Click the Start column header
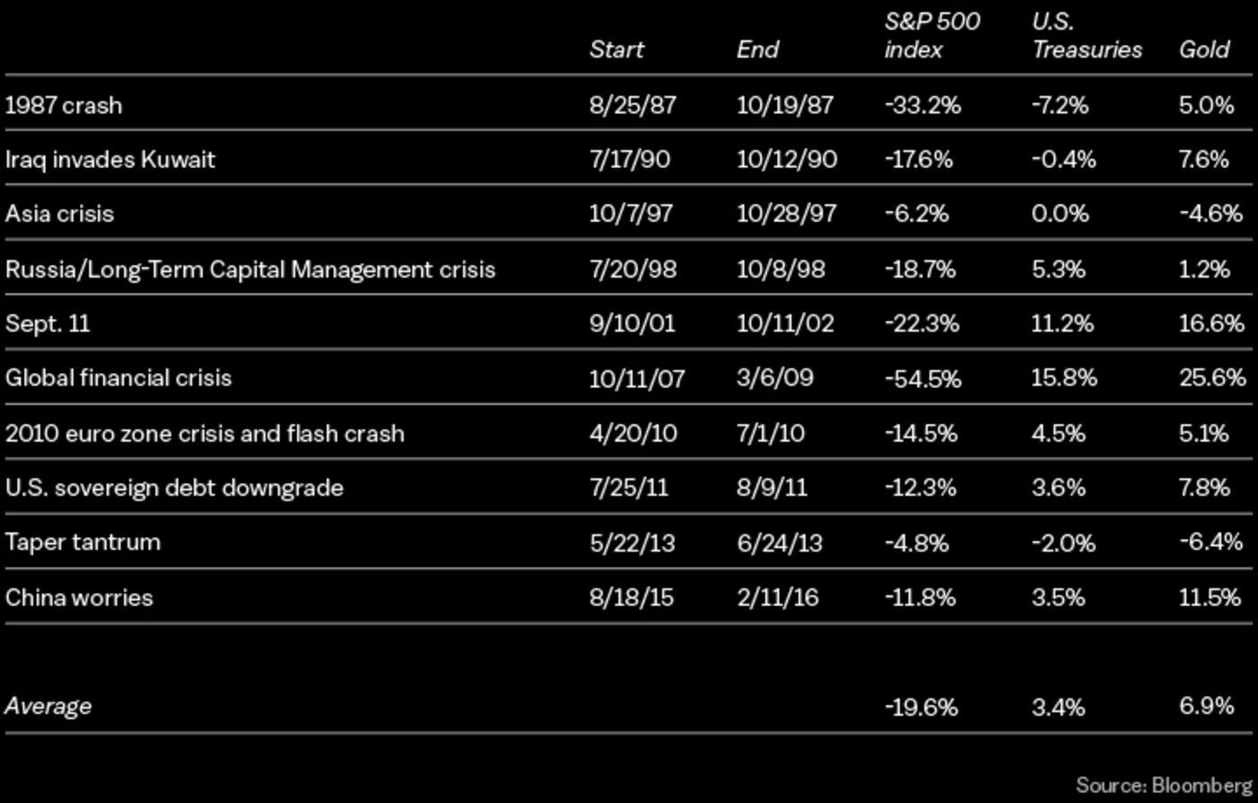 (x=616, y=49)
